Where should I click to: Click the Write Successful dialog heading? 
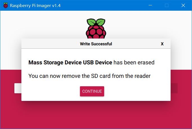click(96, 44)
